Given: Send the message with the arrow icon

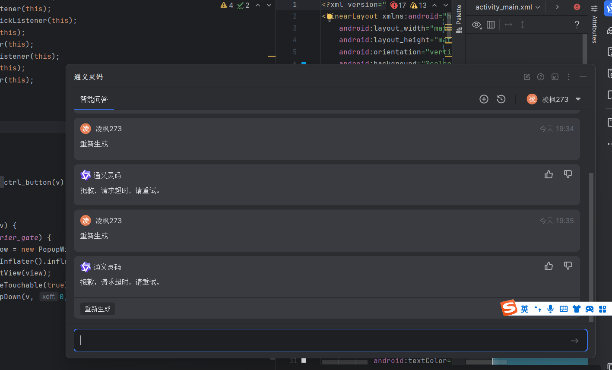Looking at the screenshot, I should [x=574, y=341].
